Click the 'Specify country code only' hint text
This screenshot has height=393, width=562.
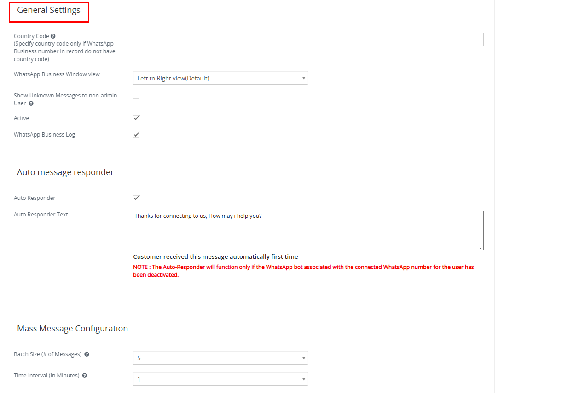64,51
